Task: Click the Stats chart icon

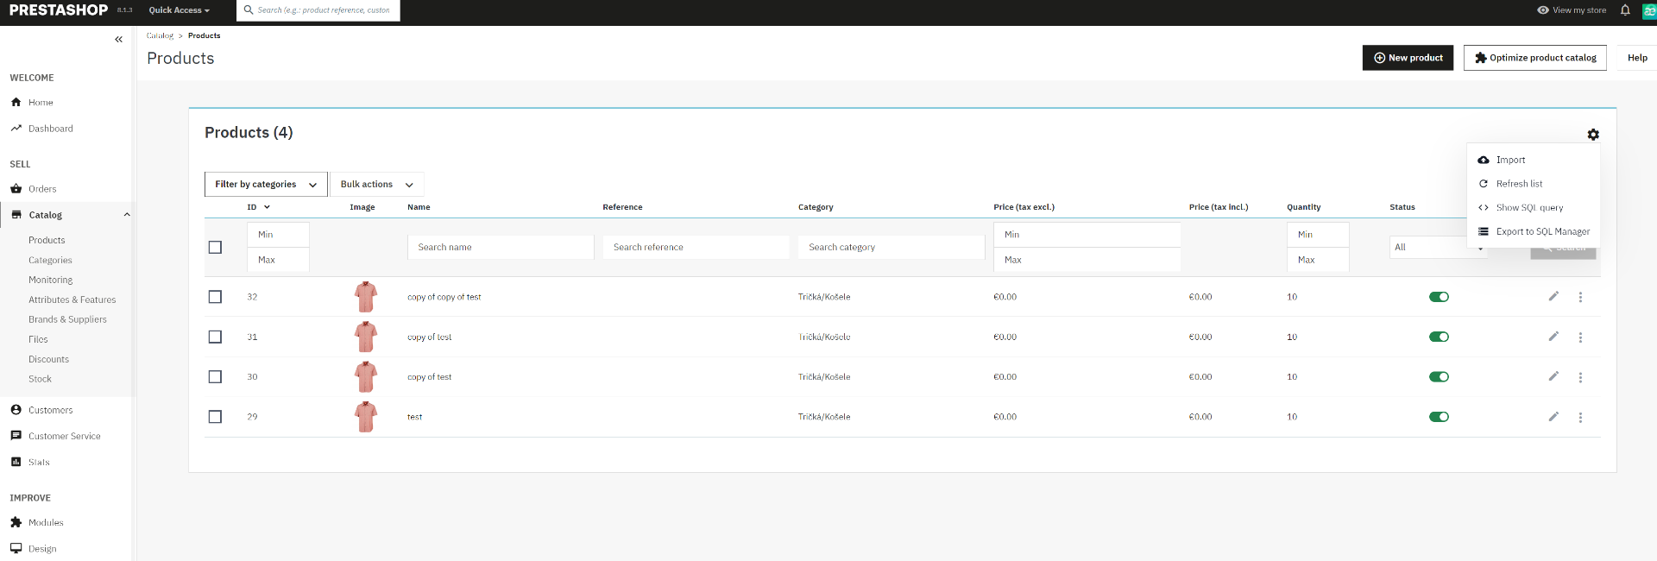Action: pyautogui.click(x=16, y=462)
